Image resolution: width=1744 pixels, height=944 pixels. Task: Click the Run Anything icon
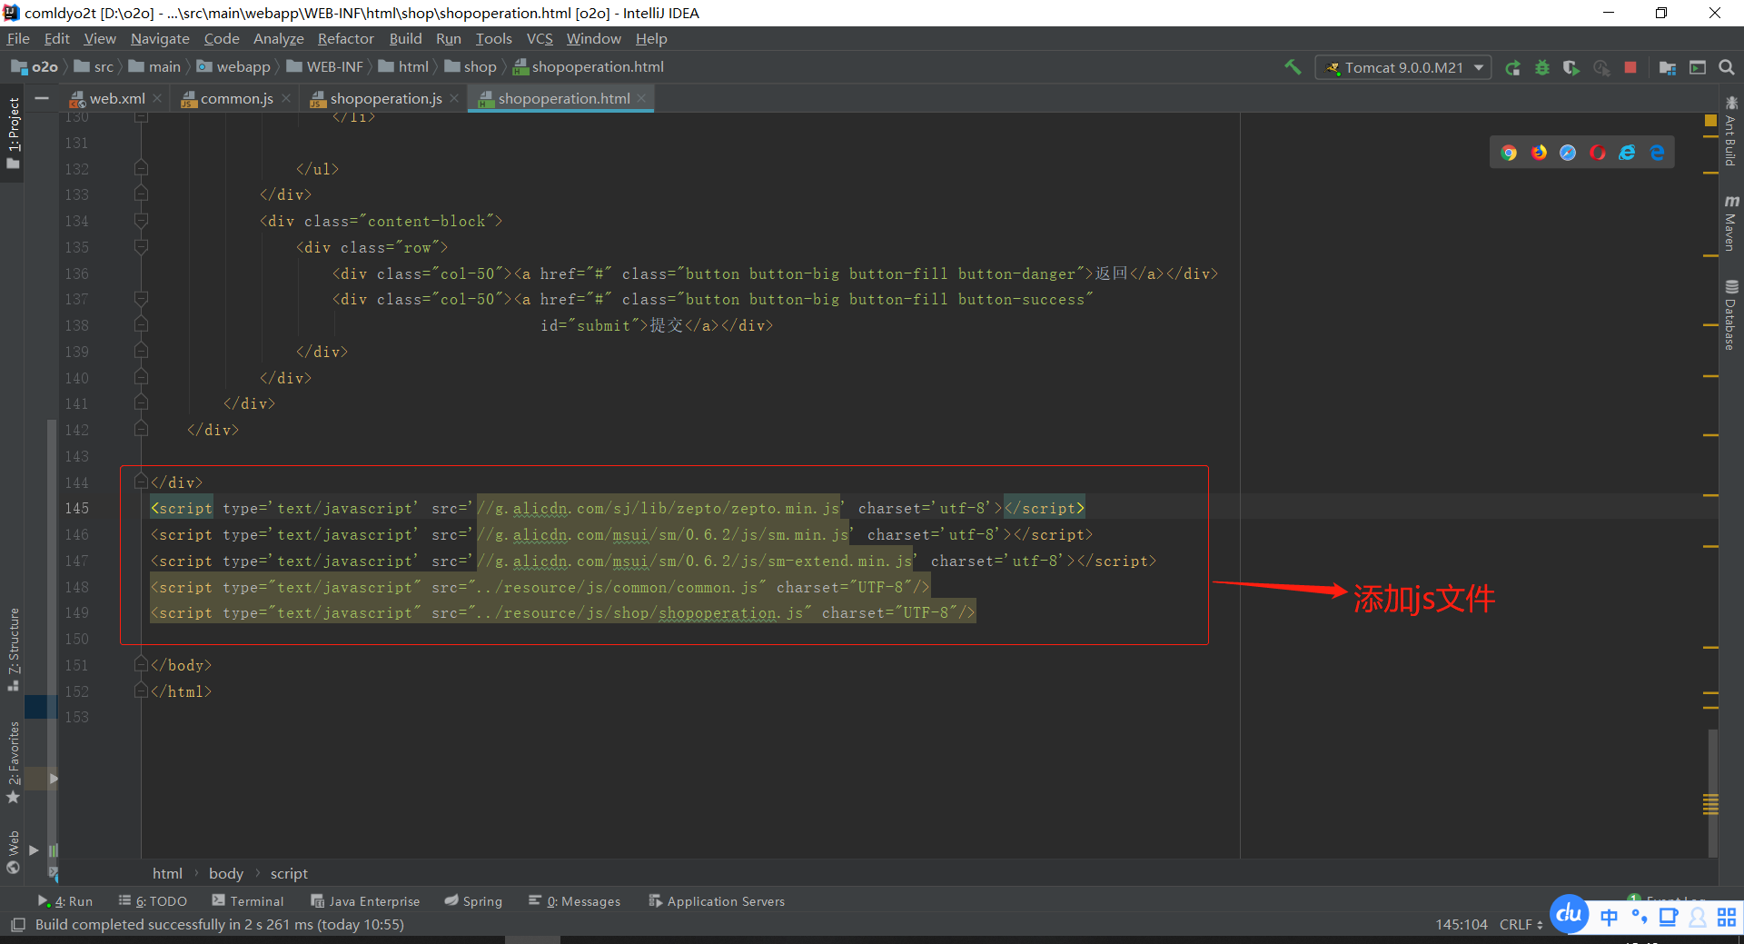(1698, 67)
